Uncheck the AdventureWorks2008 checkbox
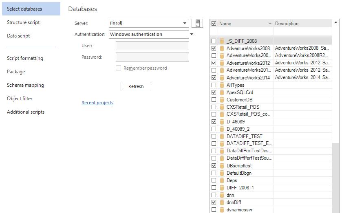 pos(214,48)
